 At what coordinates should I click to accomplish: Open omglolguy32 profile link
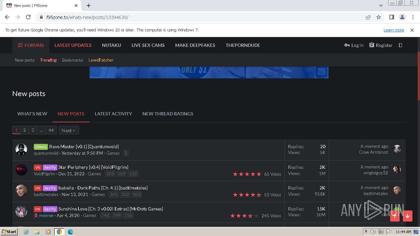[x=376, y=173]
